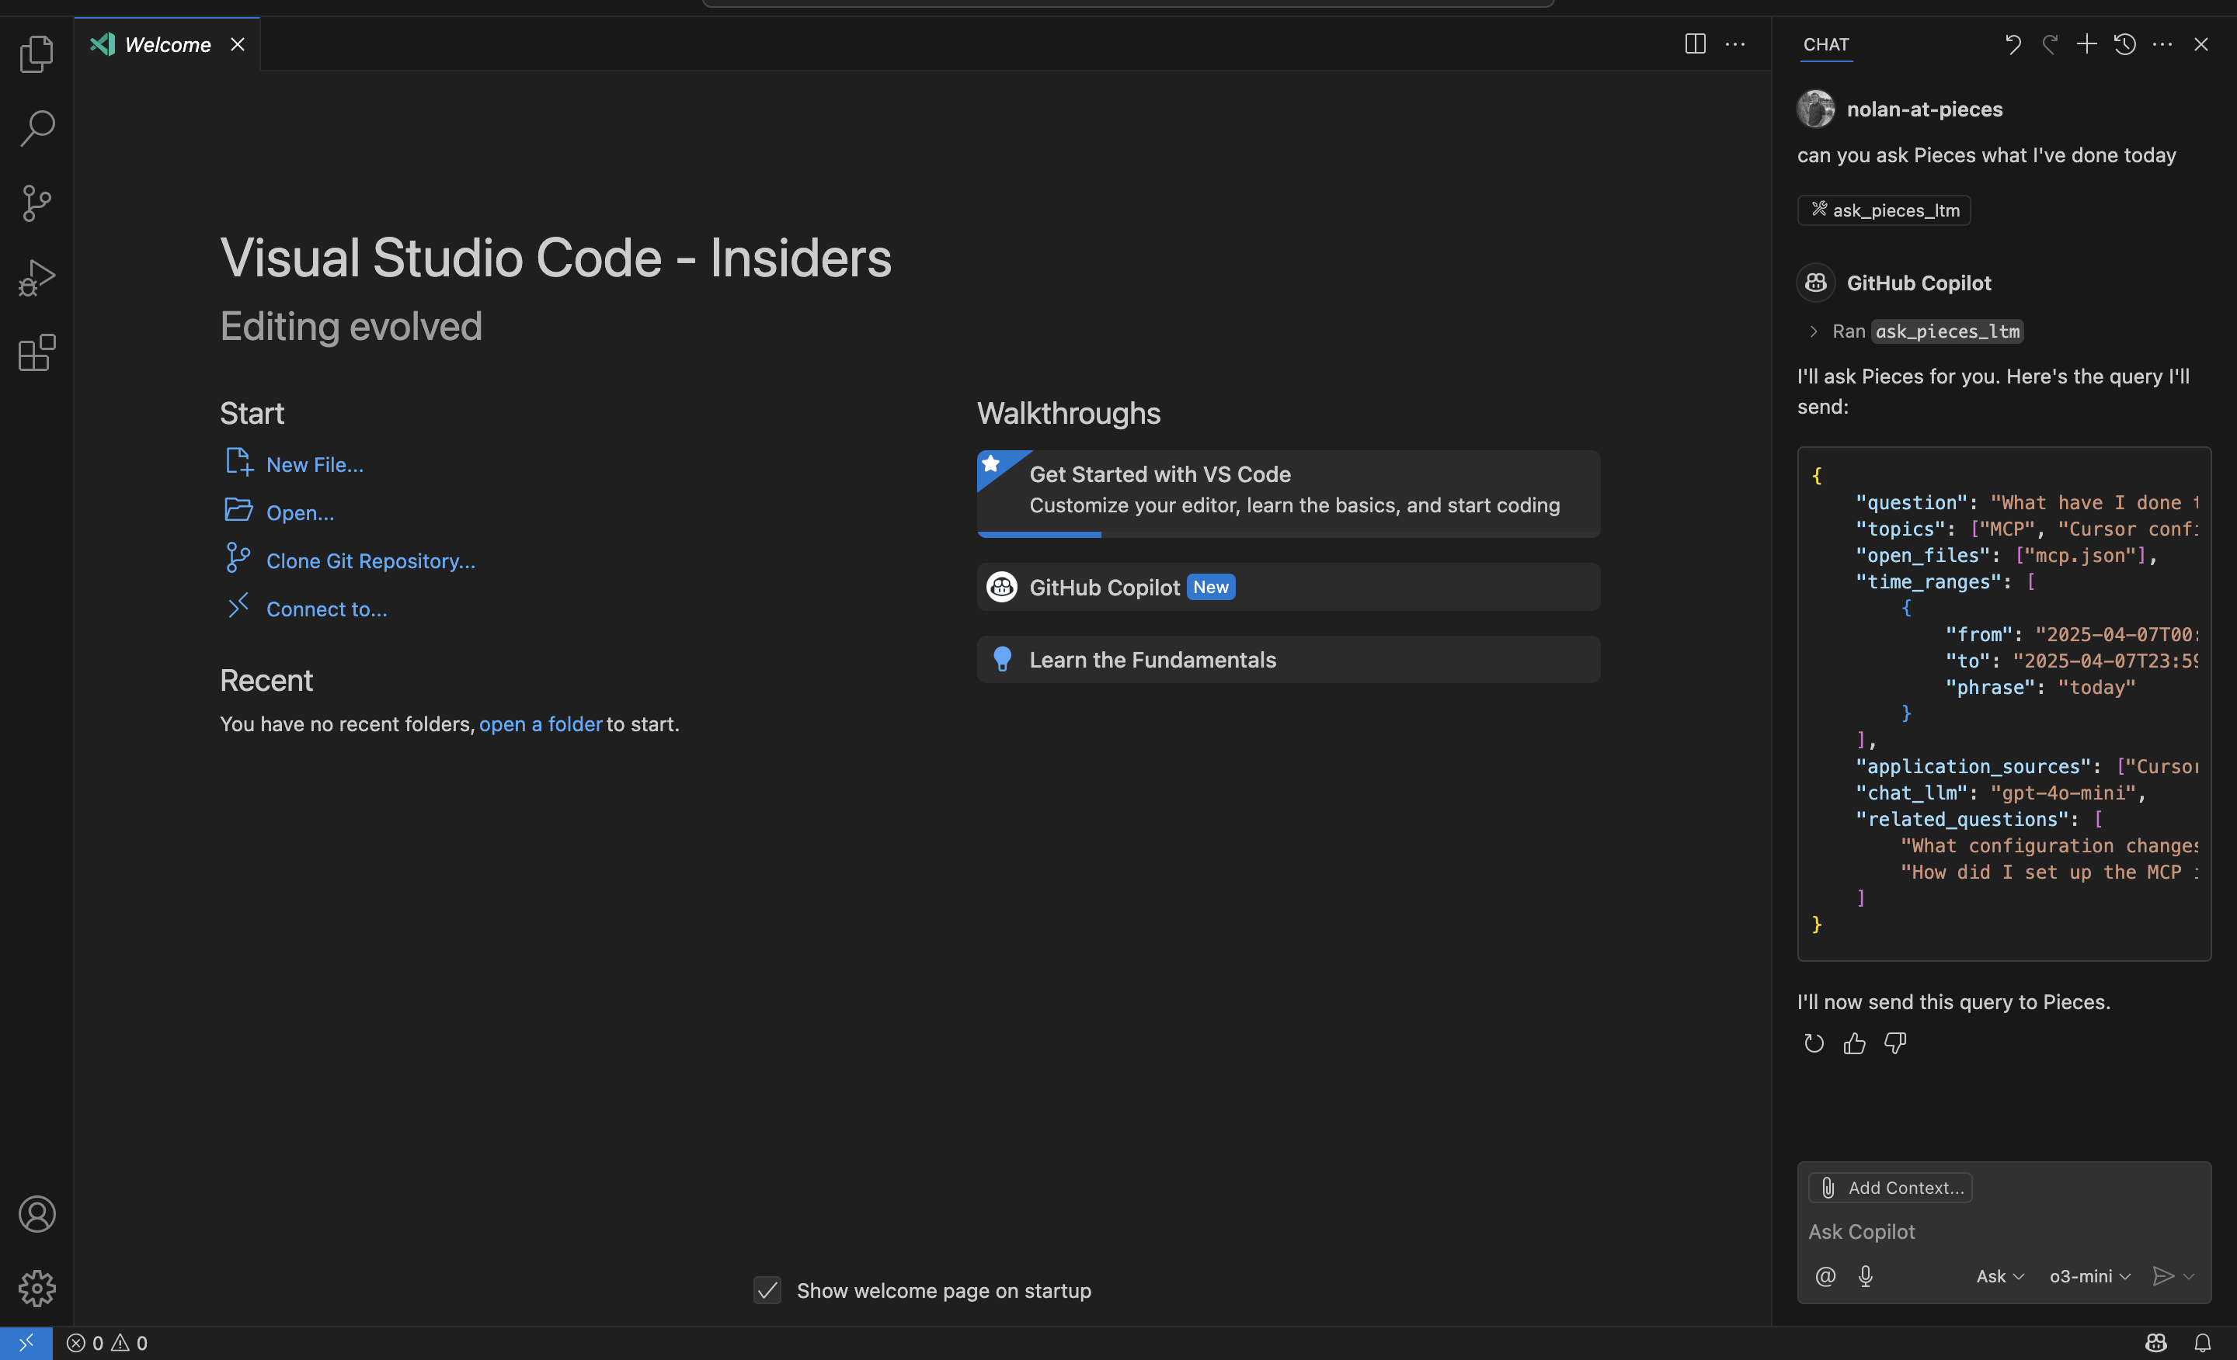Click Connect to... link
2237x1360 pixels.
coord(326,609)
